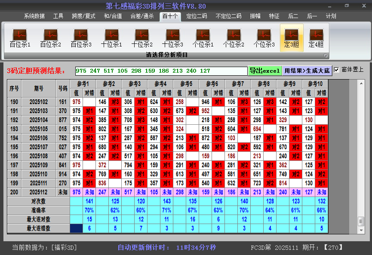Click the table scrollbar down arrow
Screen dimensions: 372x255
click(361, 230)
